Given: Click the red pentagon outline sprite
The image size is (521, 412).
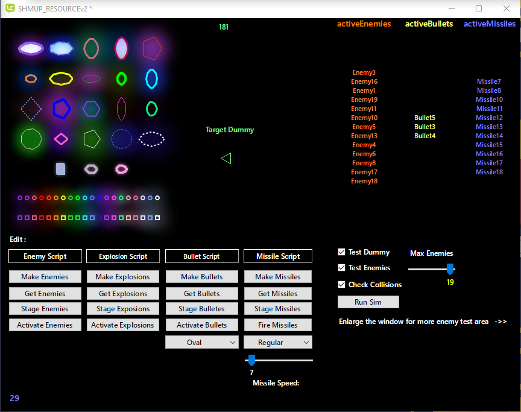Looking at the screenshot, I should [153, 48].
